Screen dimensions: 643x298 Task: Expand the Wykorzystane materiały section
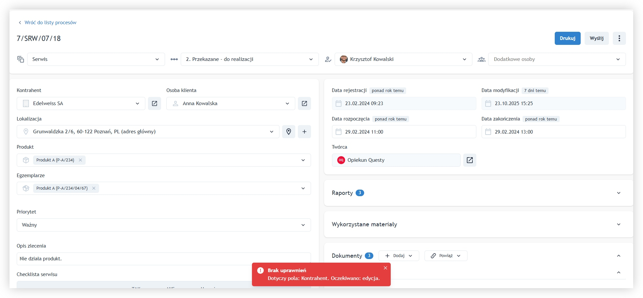click(x=618, y=224)
